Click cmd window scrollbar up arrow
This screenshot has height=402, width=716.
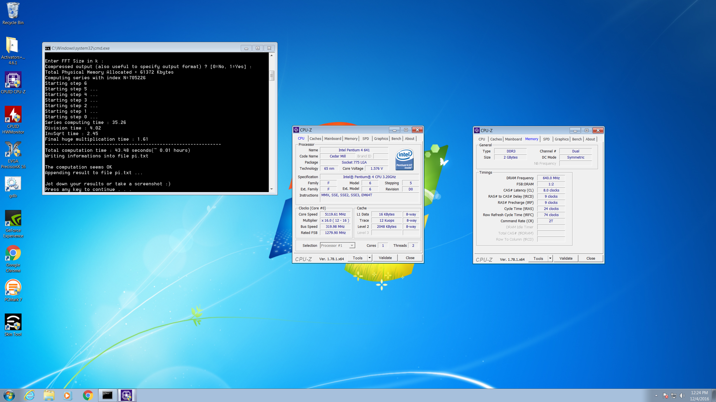pos(272,55)
